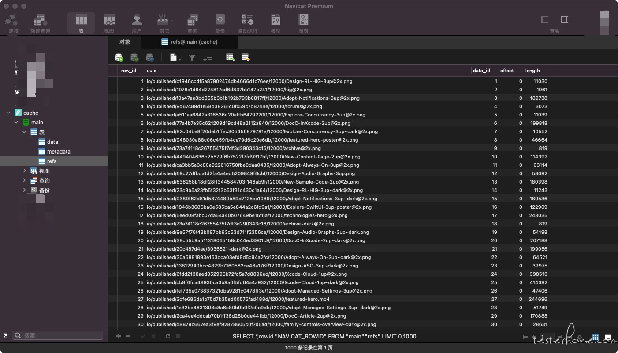Open the 其它 (Others) toolbar dropdown
618x353 pixels.
coord(164,23)
